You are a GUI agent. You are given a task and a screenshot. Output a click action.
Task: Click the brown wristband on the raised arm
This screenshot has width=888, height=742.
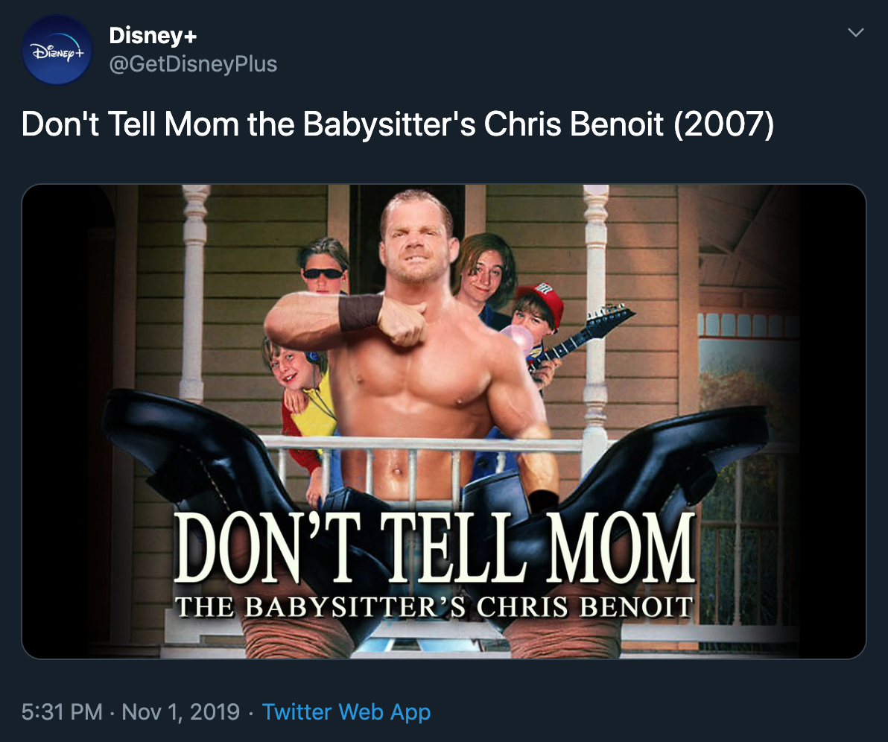(x=359, y=311)
